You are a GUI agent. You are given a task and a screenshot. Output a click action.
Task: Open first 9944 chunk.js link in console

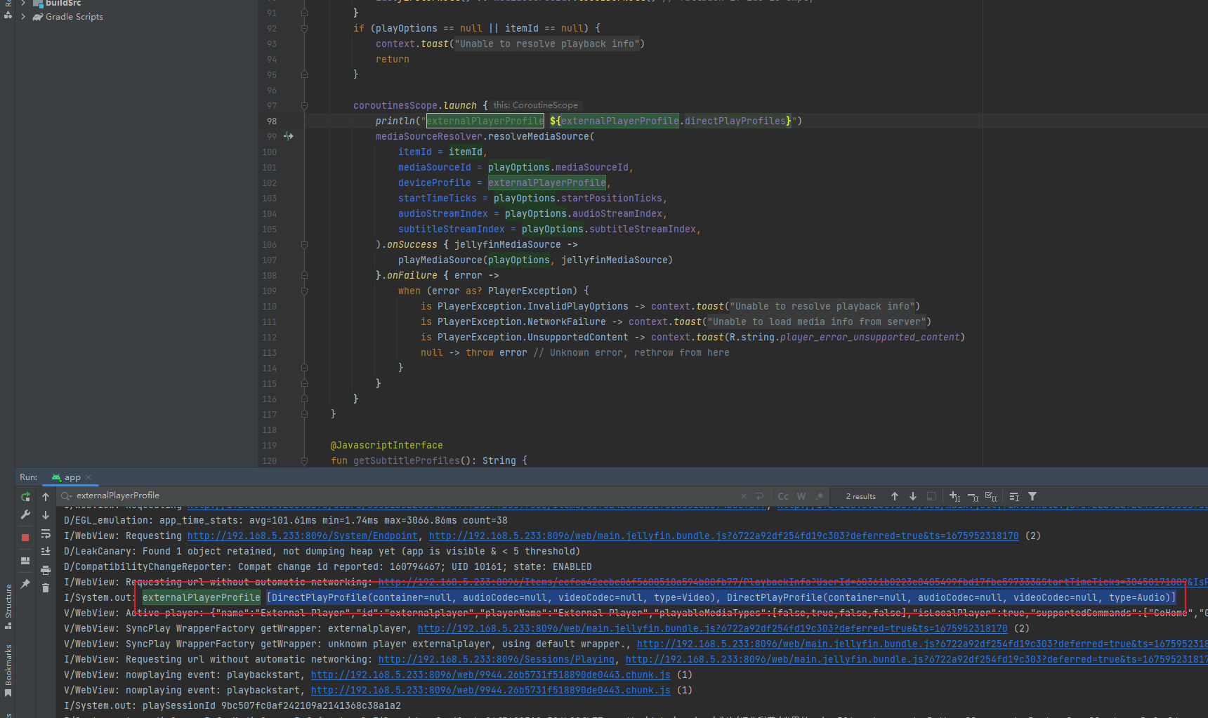tap(491, 674)
